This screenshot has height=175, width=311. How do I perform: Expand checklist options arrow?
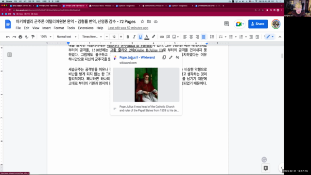point(225,37)
